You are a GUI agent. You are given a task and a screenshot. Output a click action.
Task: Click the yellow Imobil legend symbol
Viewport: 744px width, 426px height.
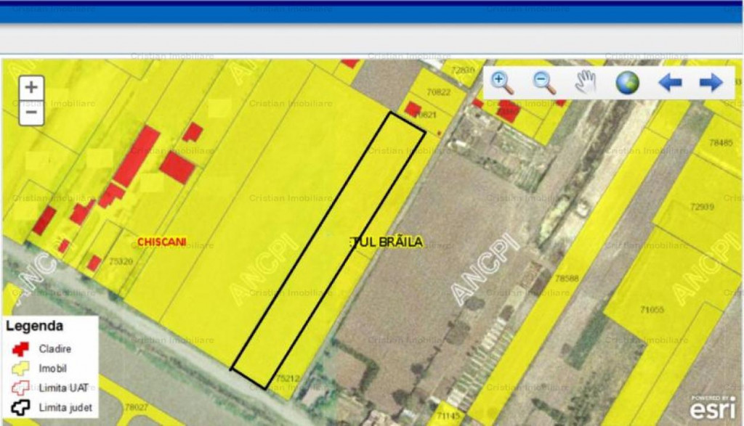pos(20,368)
